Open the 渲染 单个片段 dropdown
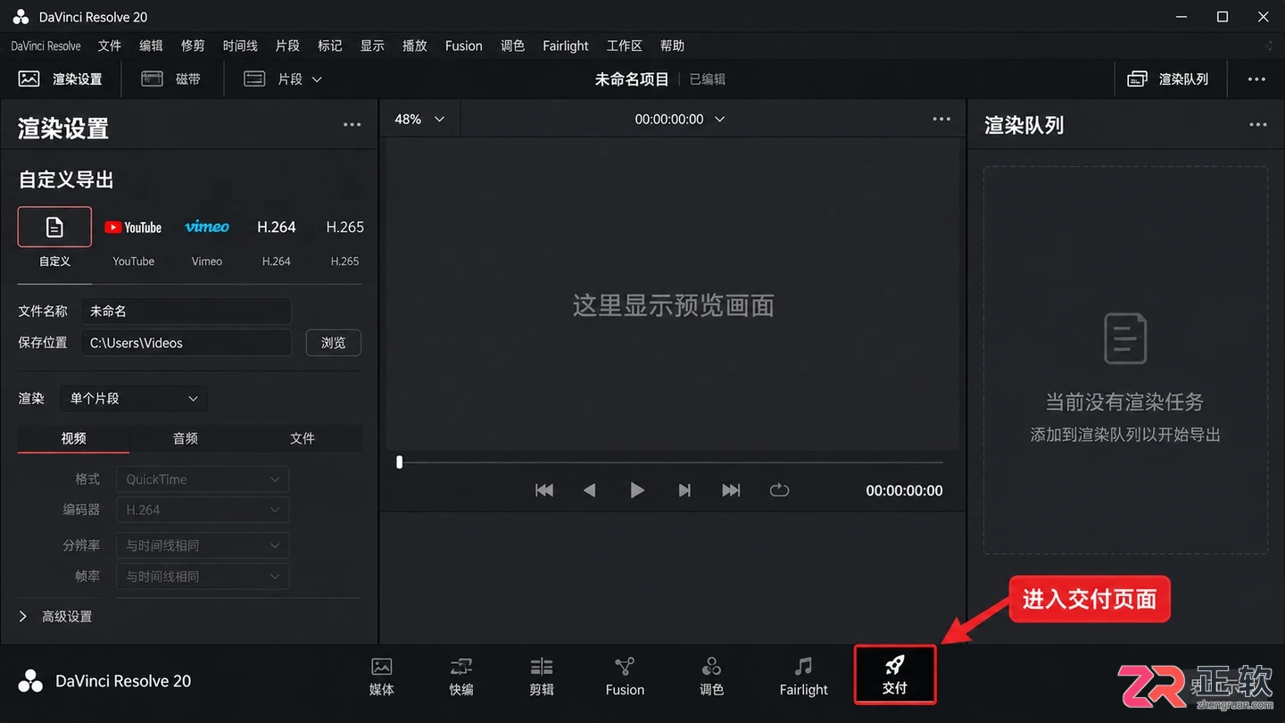This screenshot has width=1285, height=723. click(x=134, y=398)
